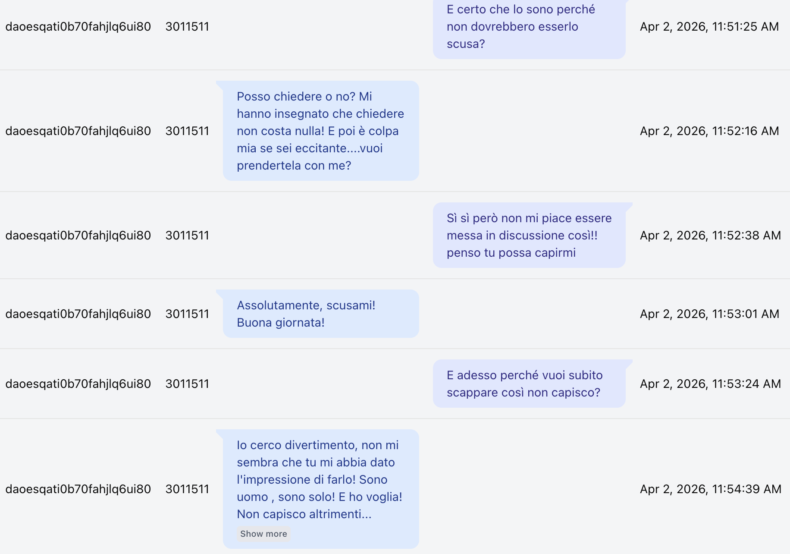Image resolution: width=790 pixels, height=554 pixels.
Task: Click the 'E certo che lo sono' bubble
Action: pos(529,27)
